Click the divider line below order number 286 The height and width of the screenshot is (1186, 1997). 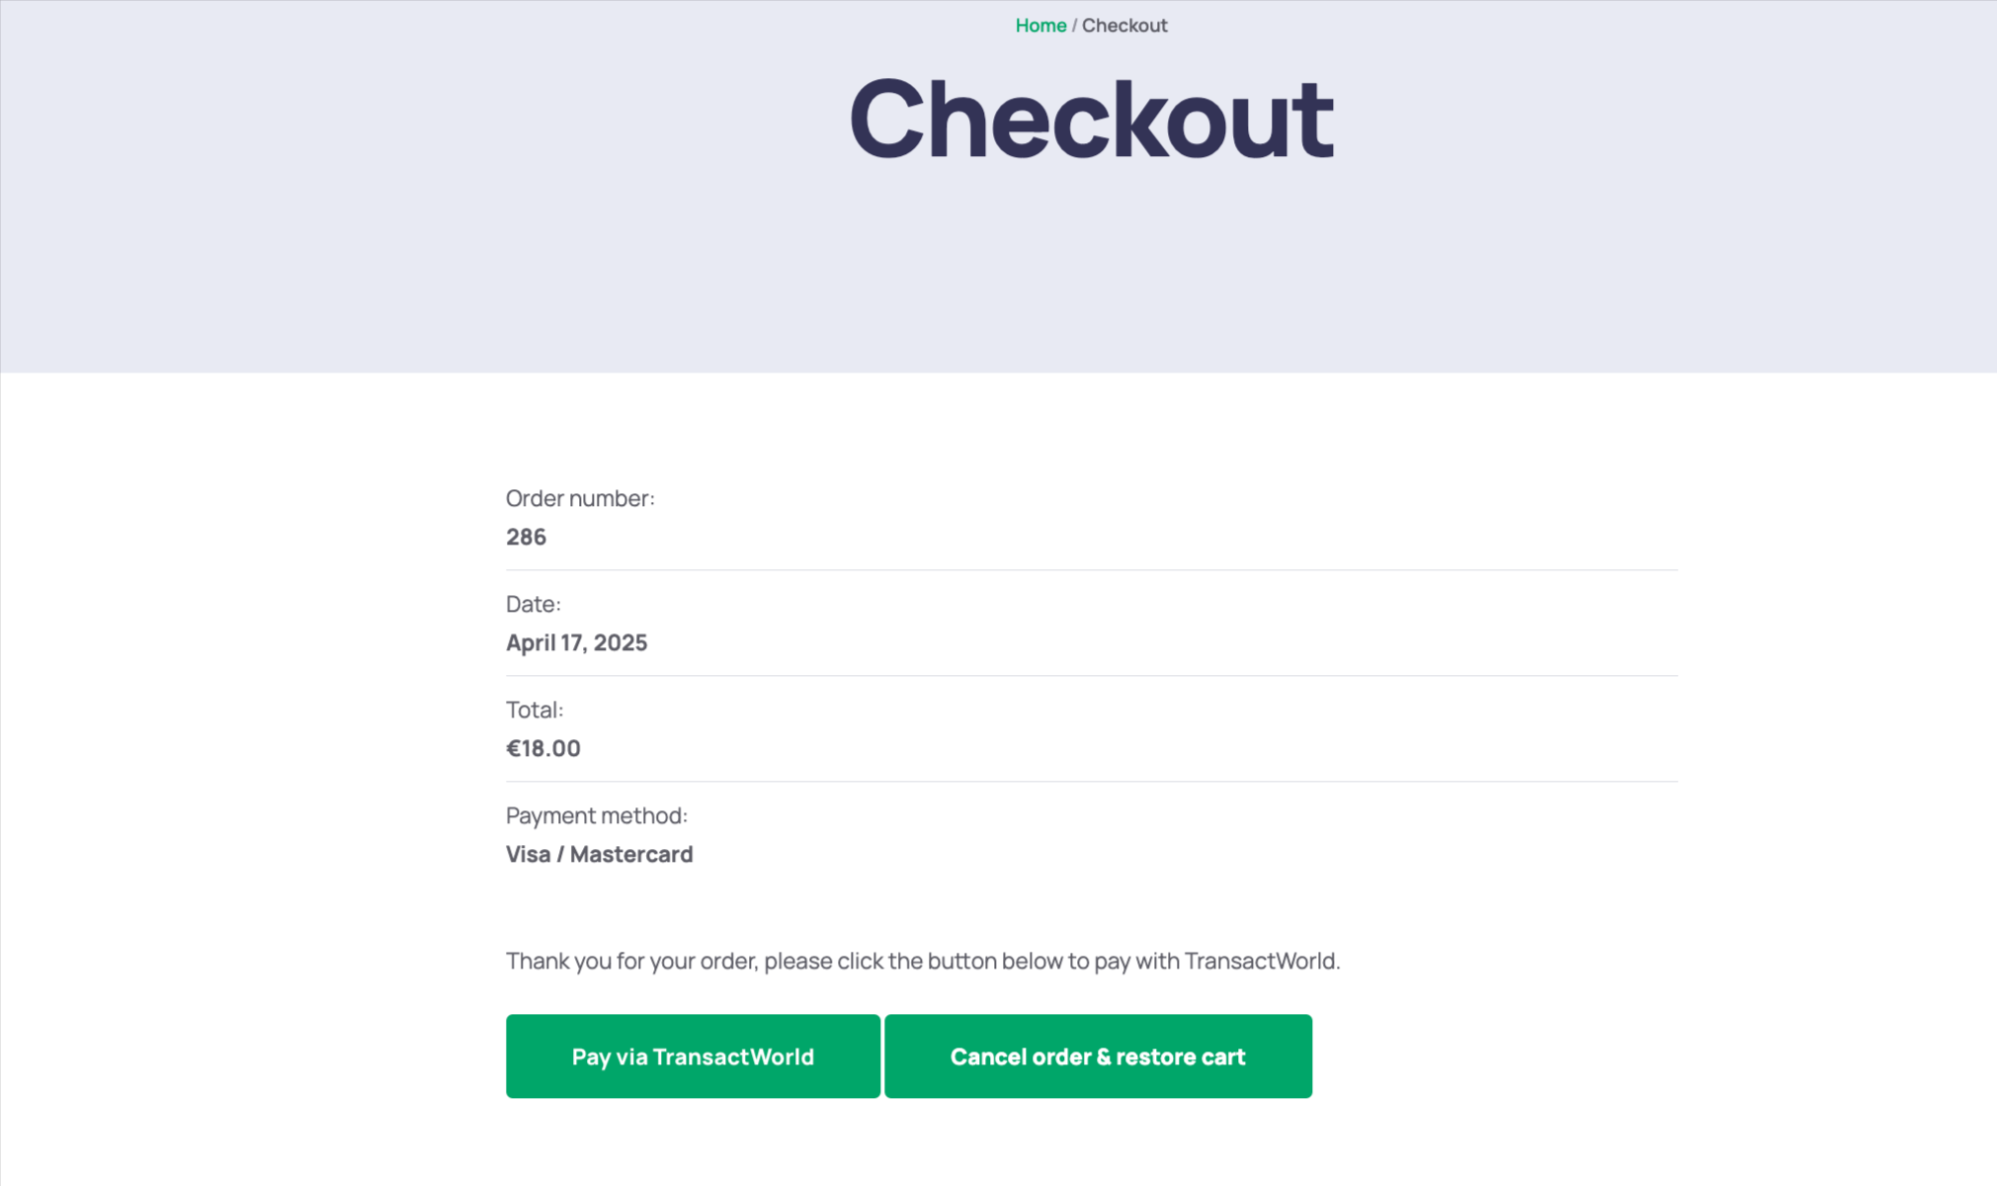point(1091,570)
